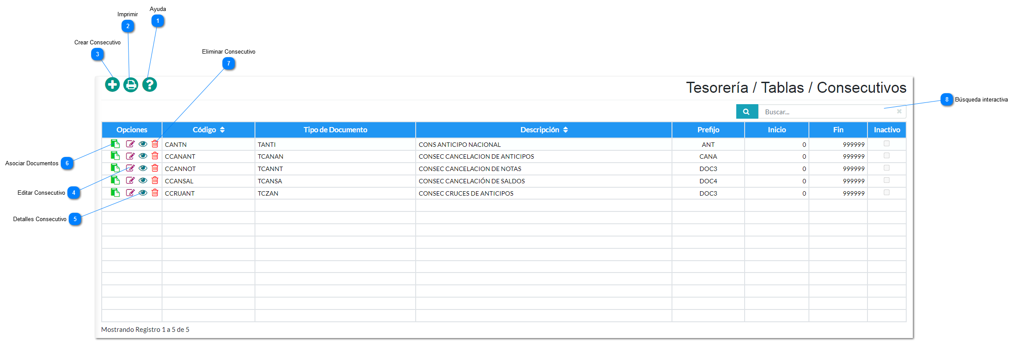Edit the CCANNOT consecutivo
Viewport: 1015px width, 342px height.
coord(130,168)
